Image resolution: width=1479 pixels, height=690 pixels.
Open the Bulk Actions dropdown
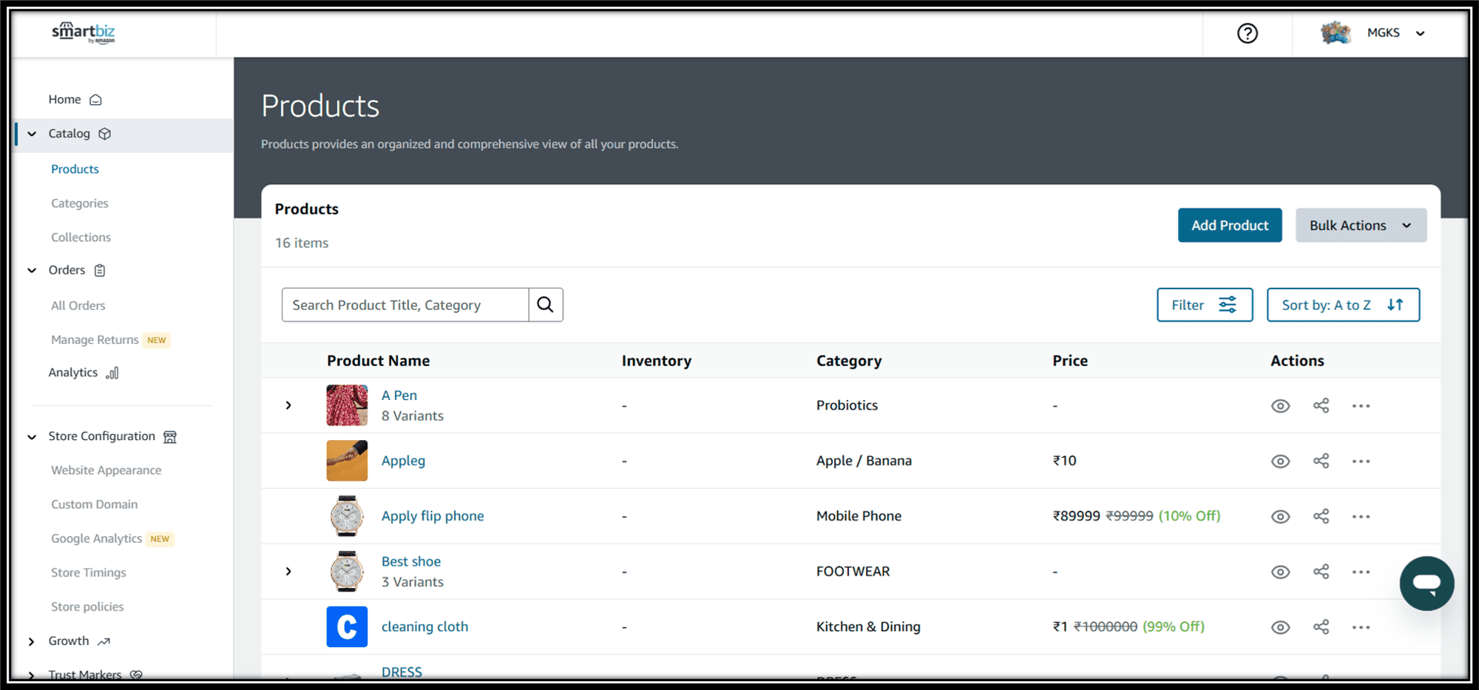pos(1360,226)
